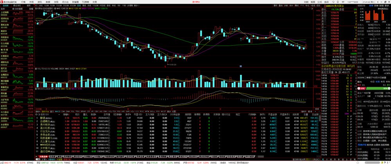Open the 多周期 view
The height and width of the screenshot is (164, 391).
pos(130,5)
